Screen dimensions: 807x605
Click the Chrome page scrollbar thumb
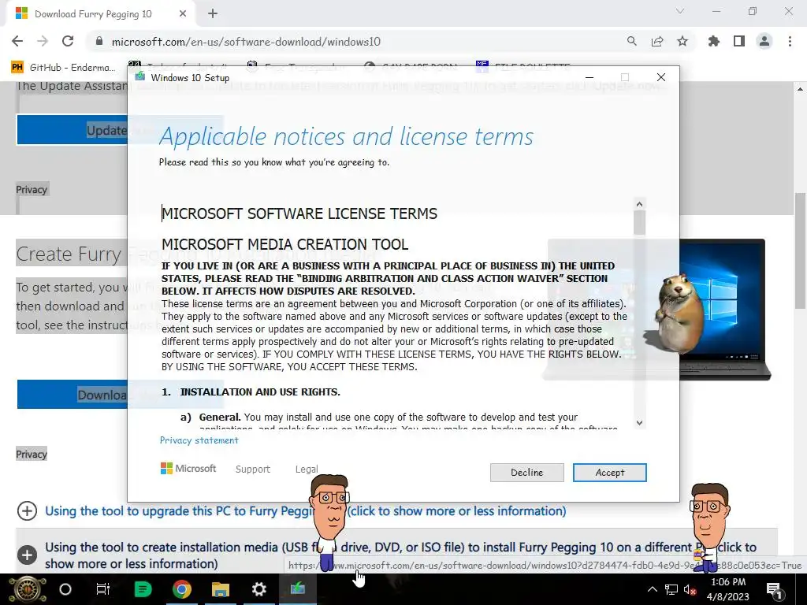(x=799, y=251)
